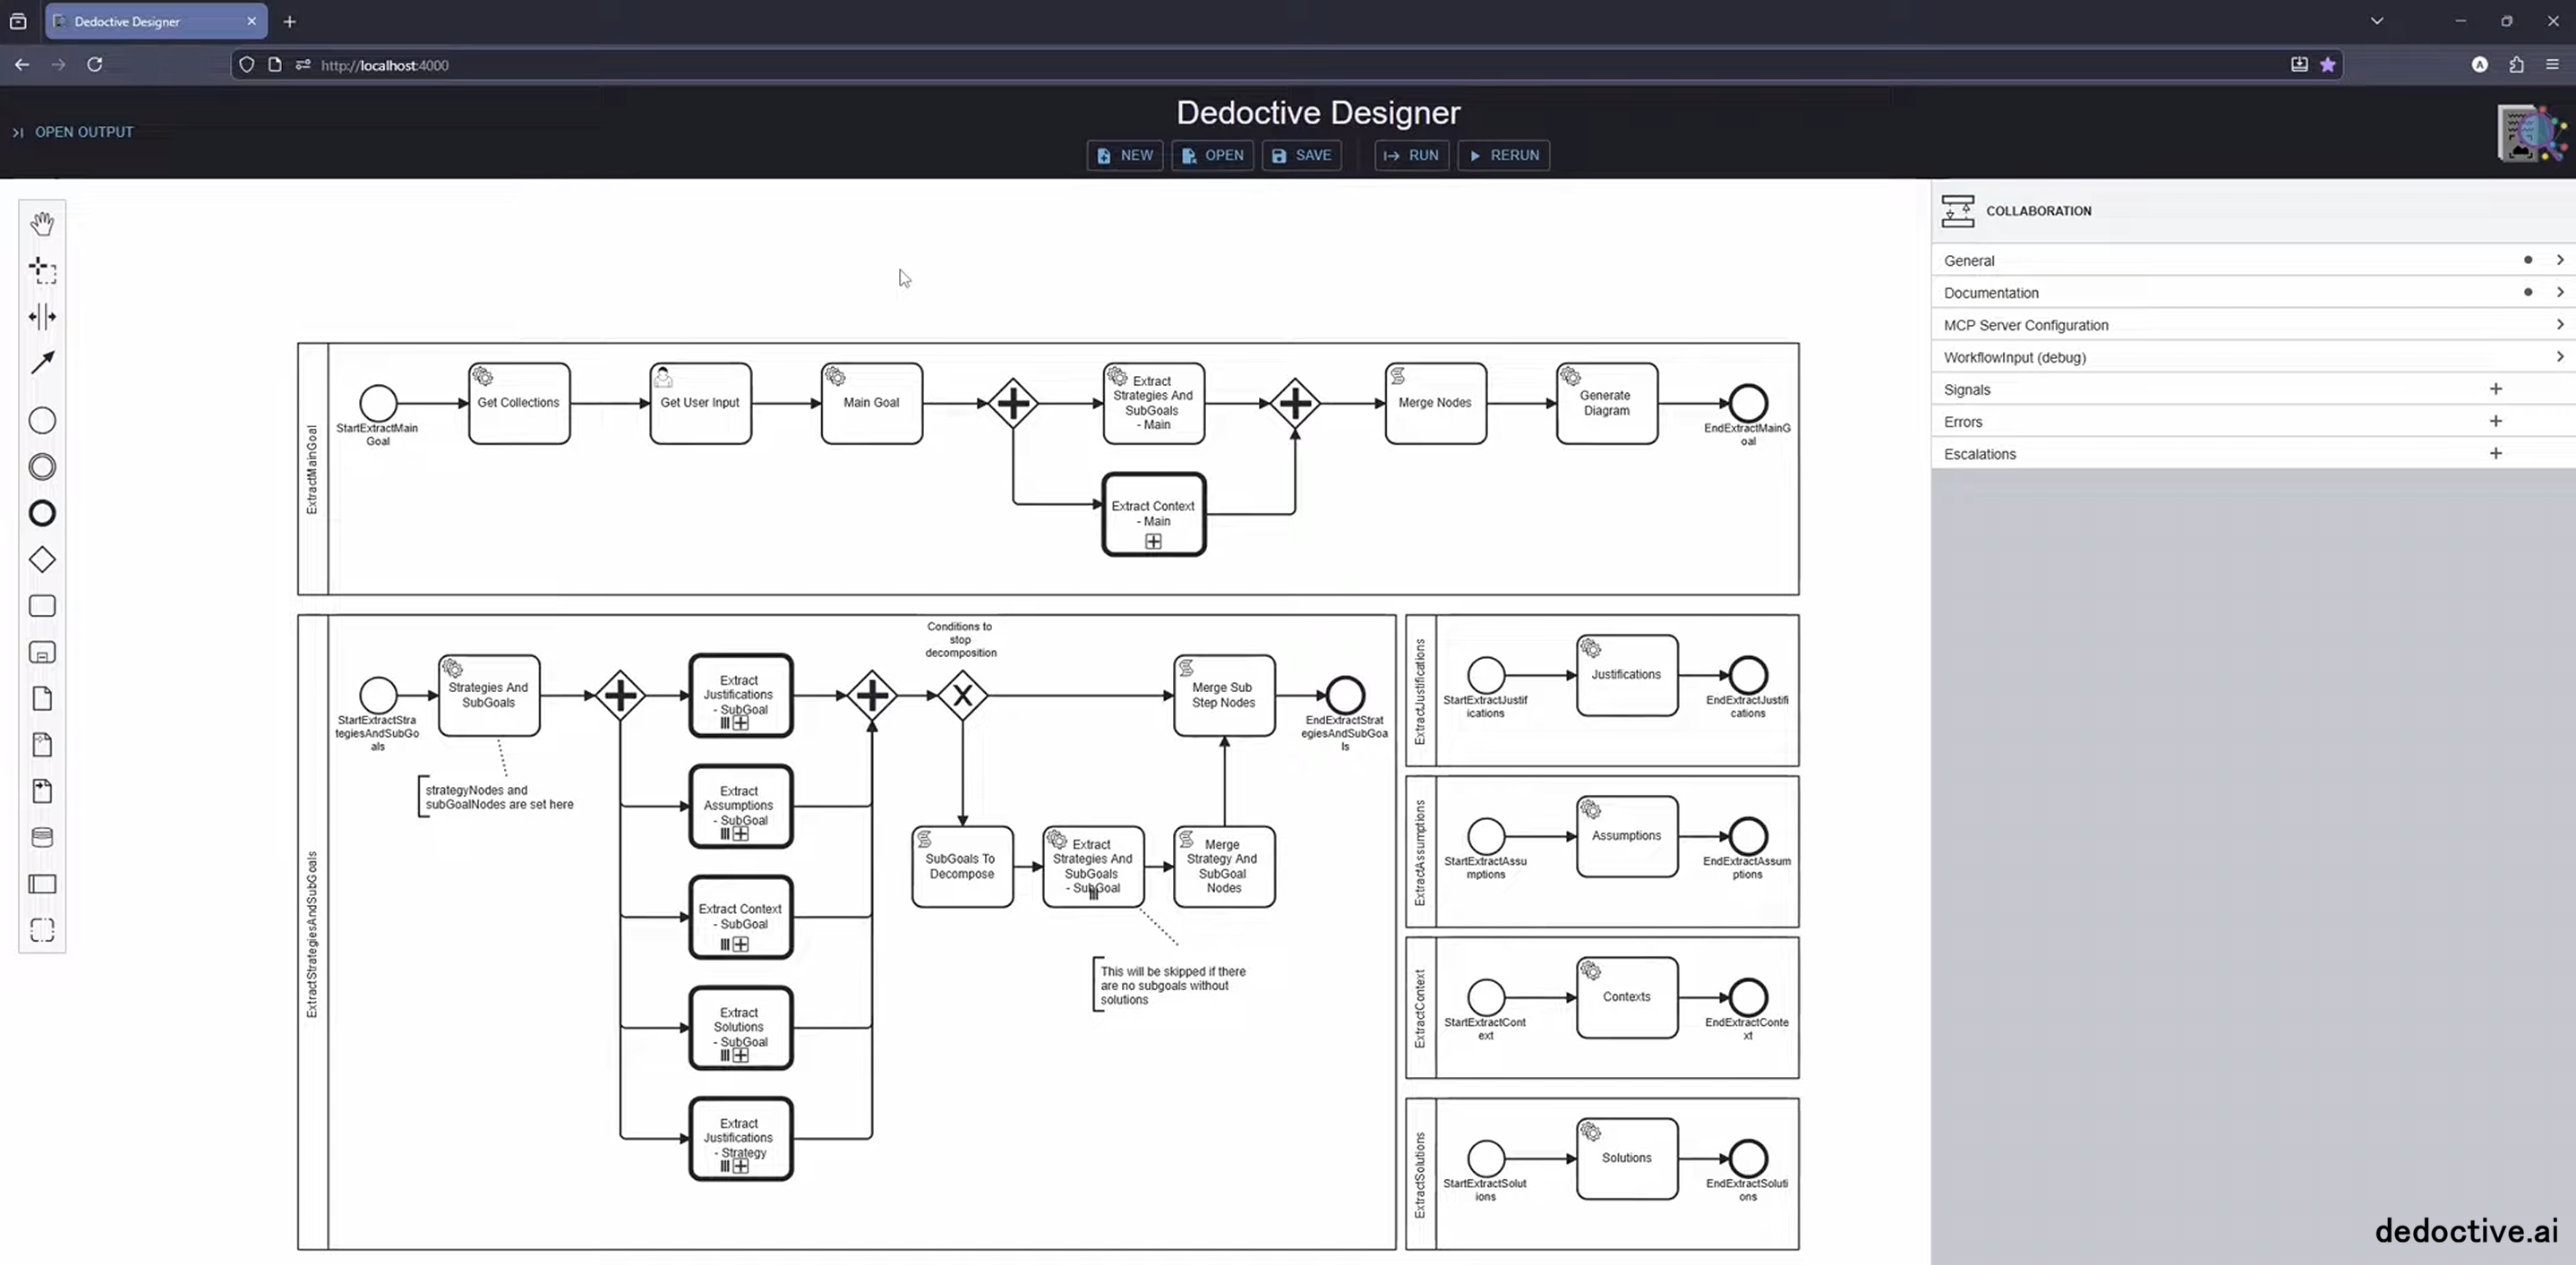
Task: Select the Main Goal task node
Action: click(x=872, y=403)
